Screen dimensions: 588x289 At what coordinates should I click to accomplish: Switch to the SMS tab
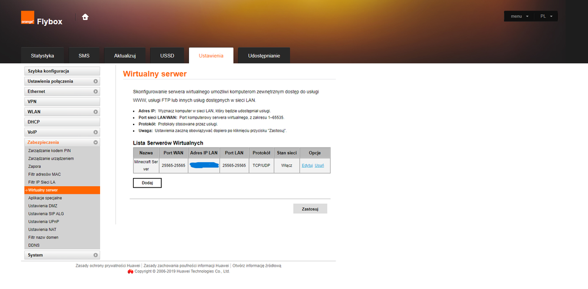[84, 56]
